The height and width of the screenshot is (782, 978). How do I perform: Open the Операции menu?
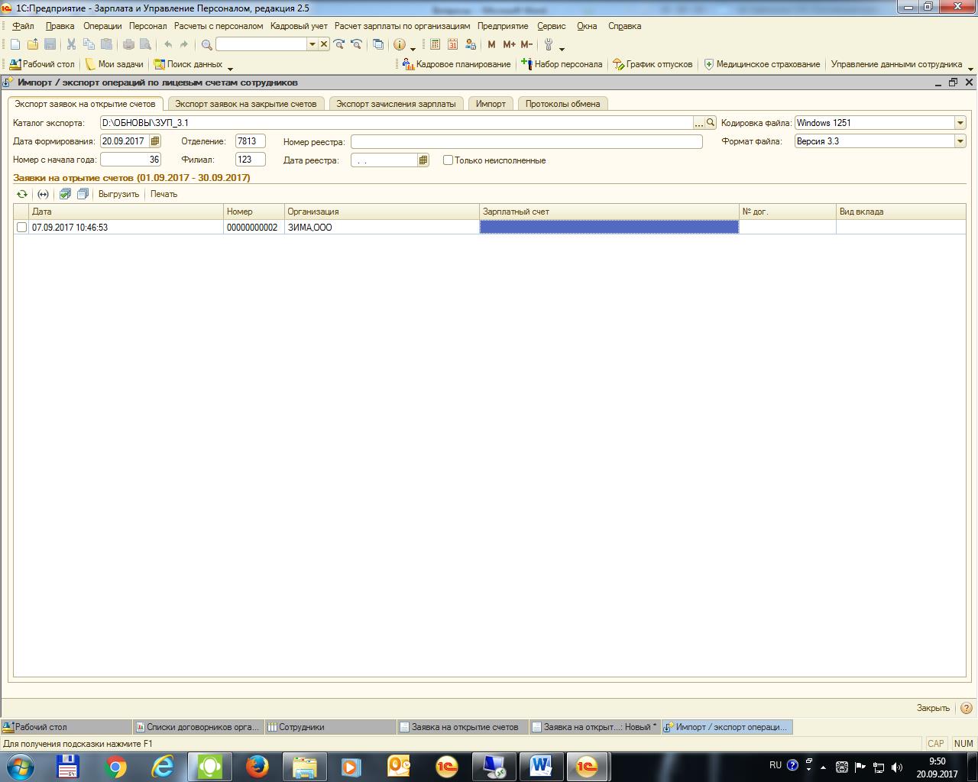[x=102, y=26]
